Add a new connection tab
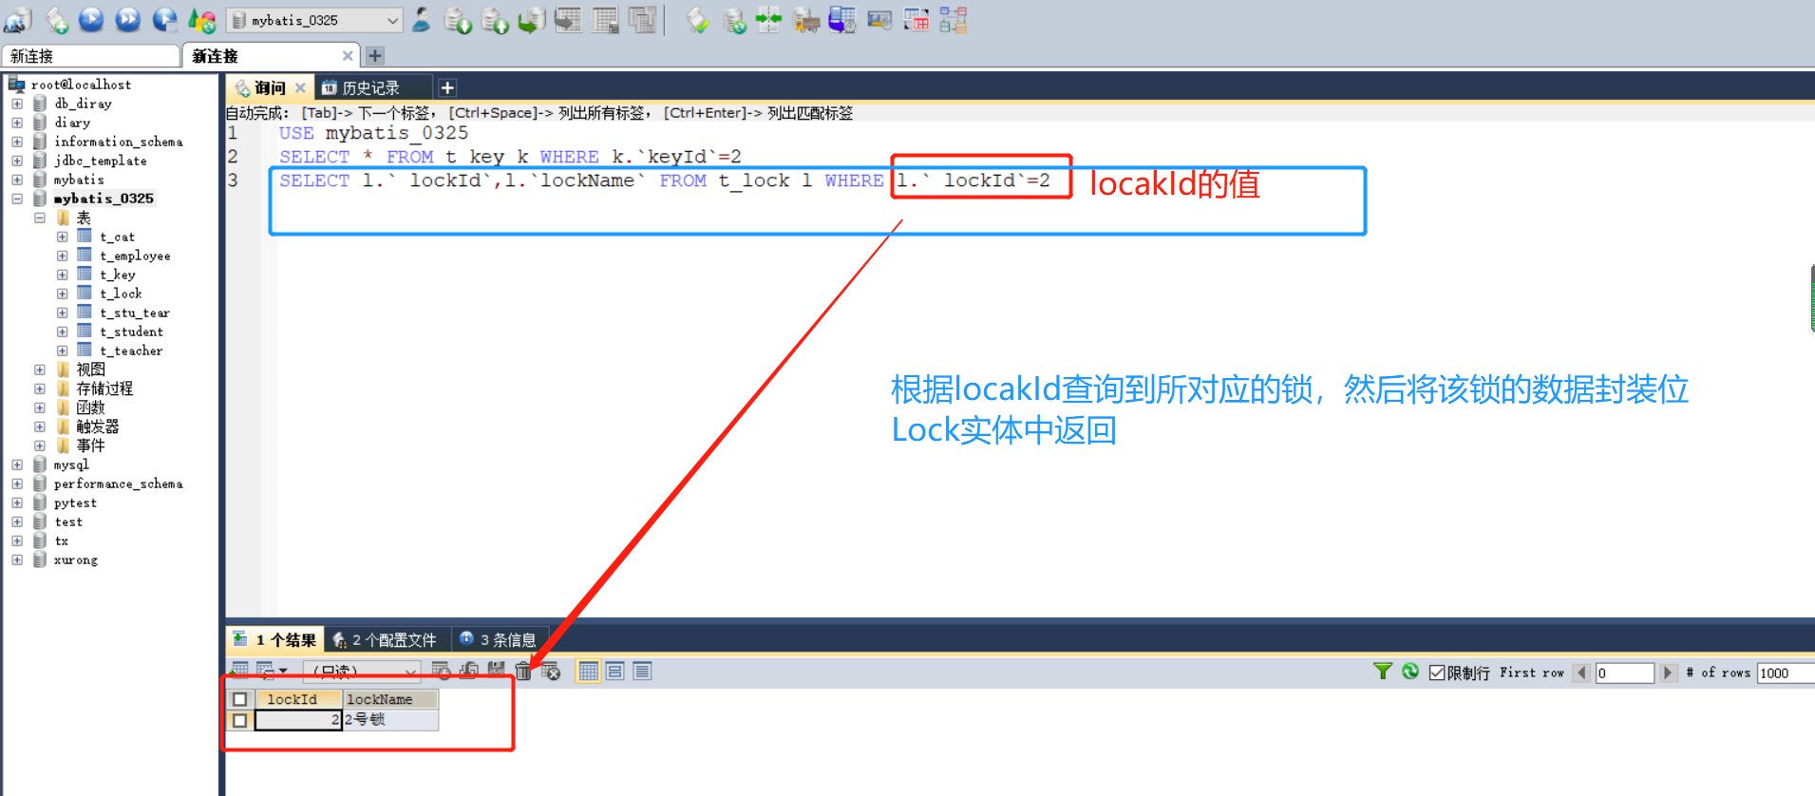Image resolution: width=1815 pixels, height=796 pixels. pos(375,56)
